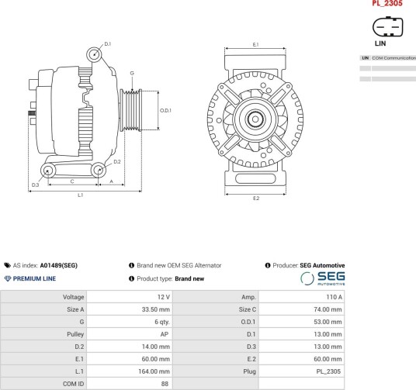416x390 pixels.
Task: Click the Product type Brand new text
Action: coord(170,278)
